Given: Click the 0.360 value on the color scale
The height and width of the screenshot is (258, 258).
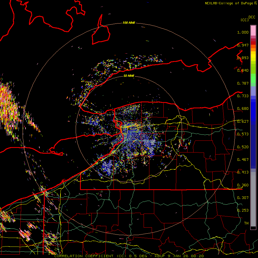Looking at the screenshot, I should [x=243, y=185].
